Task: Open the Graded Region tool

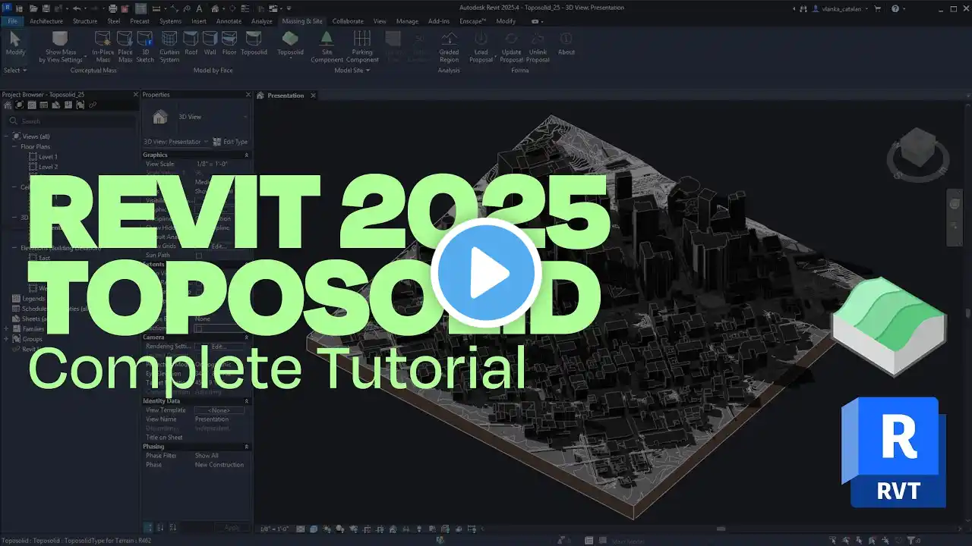Action: point(449,46)
